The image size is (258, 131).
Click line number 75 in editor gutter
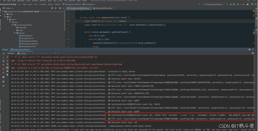[x=68, y=21]
